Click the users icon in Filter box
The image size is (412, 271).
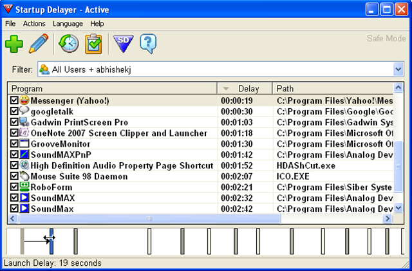pos(44,70)
